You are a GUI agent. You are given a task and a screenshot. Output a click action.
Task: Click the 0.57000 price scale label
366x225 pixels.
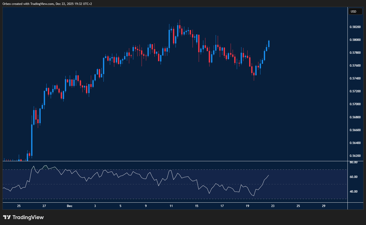355,104
